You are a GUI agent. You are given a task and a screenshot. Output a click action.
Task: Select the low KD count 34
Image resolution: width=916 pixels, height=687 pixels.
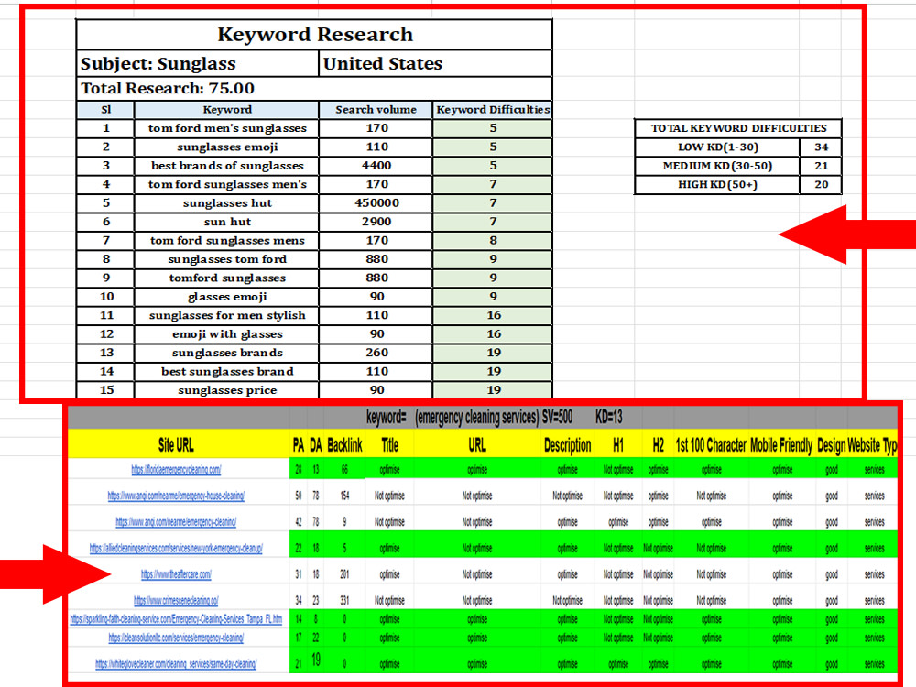tap(822, 147)
